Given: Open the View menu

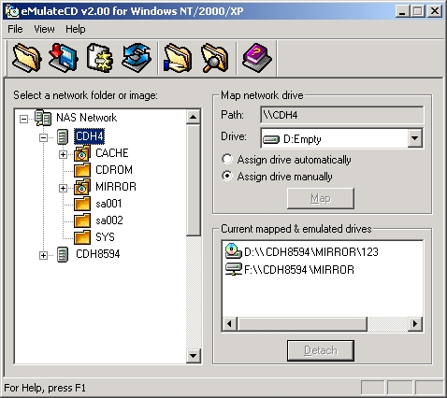Looking at the screenshot, I should (x=44, y=29).
